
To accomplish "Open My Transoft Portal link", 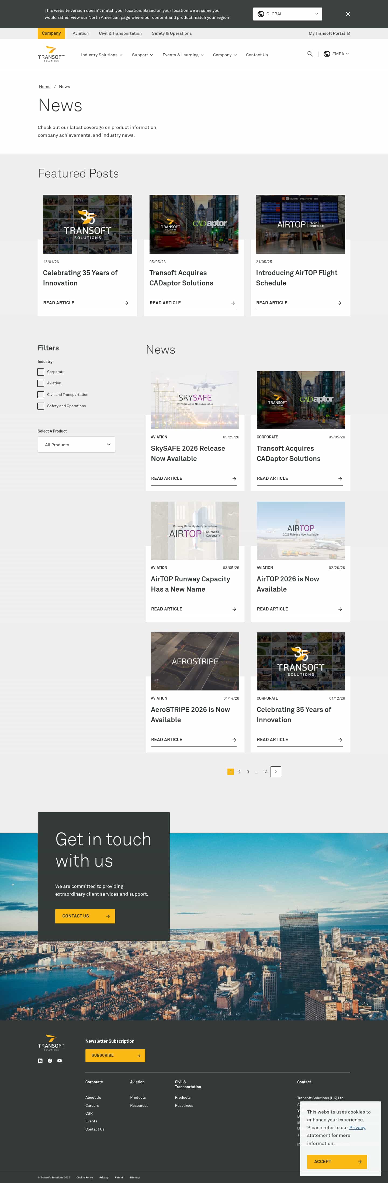I will point(329,33).
